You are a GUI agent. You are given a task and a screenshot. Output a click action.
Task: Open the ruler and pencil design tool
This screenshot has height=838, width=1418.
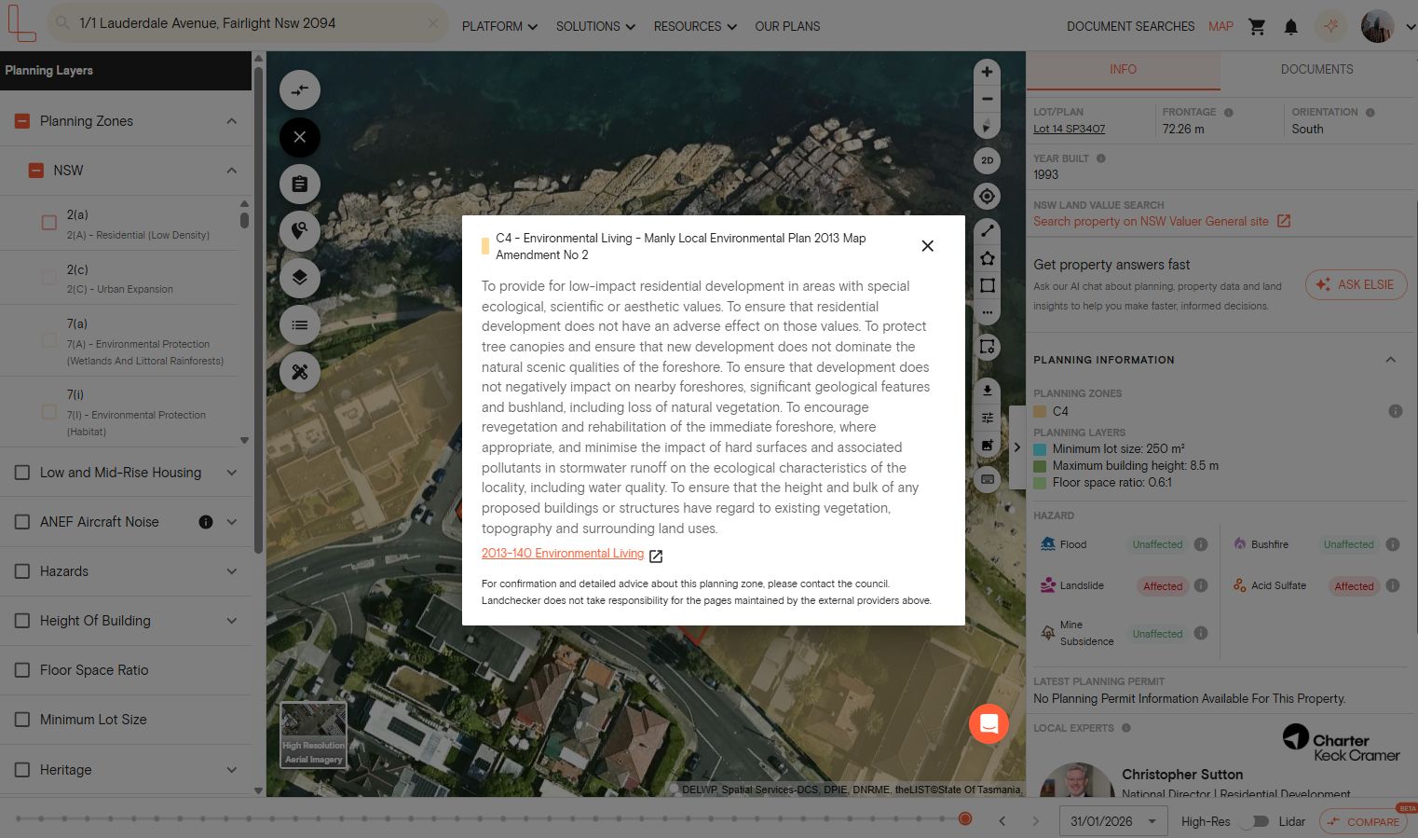coord(300,372)
